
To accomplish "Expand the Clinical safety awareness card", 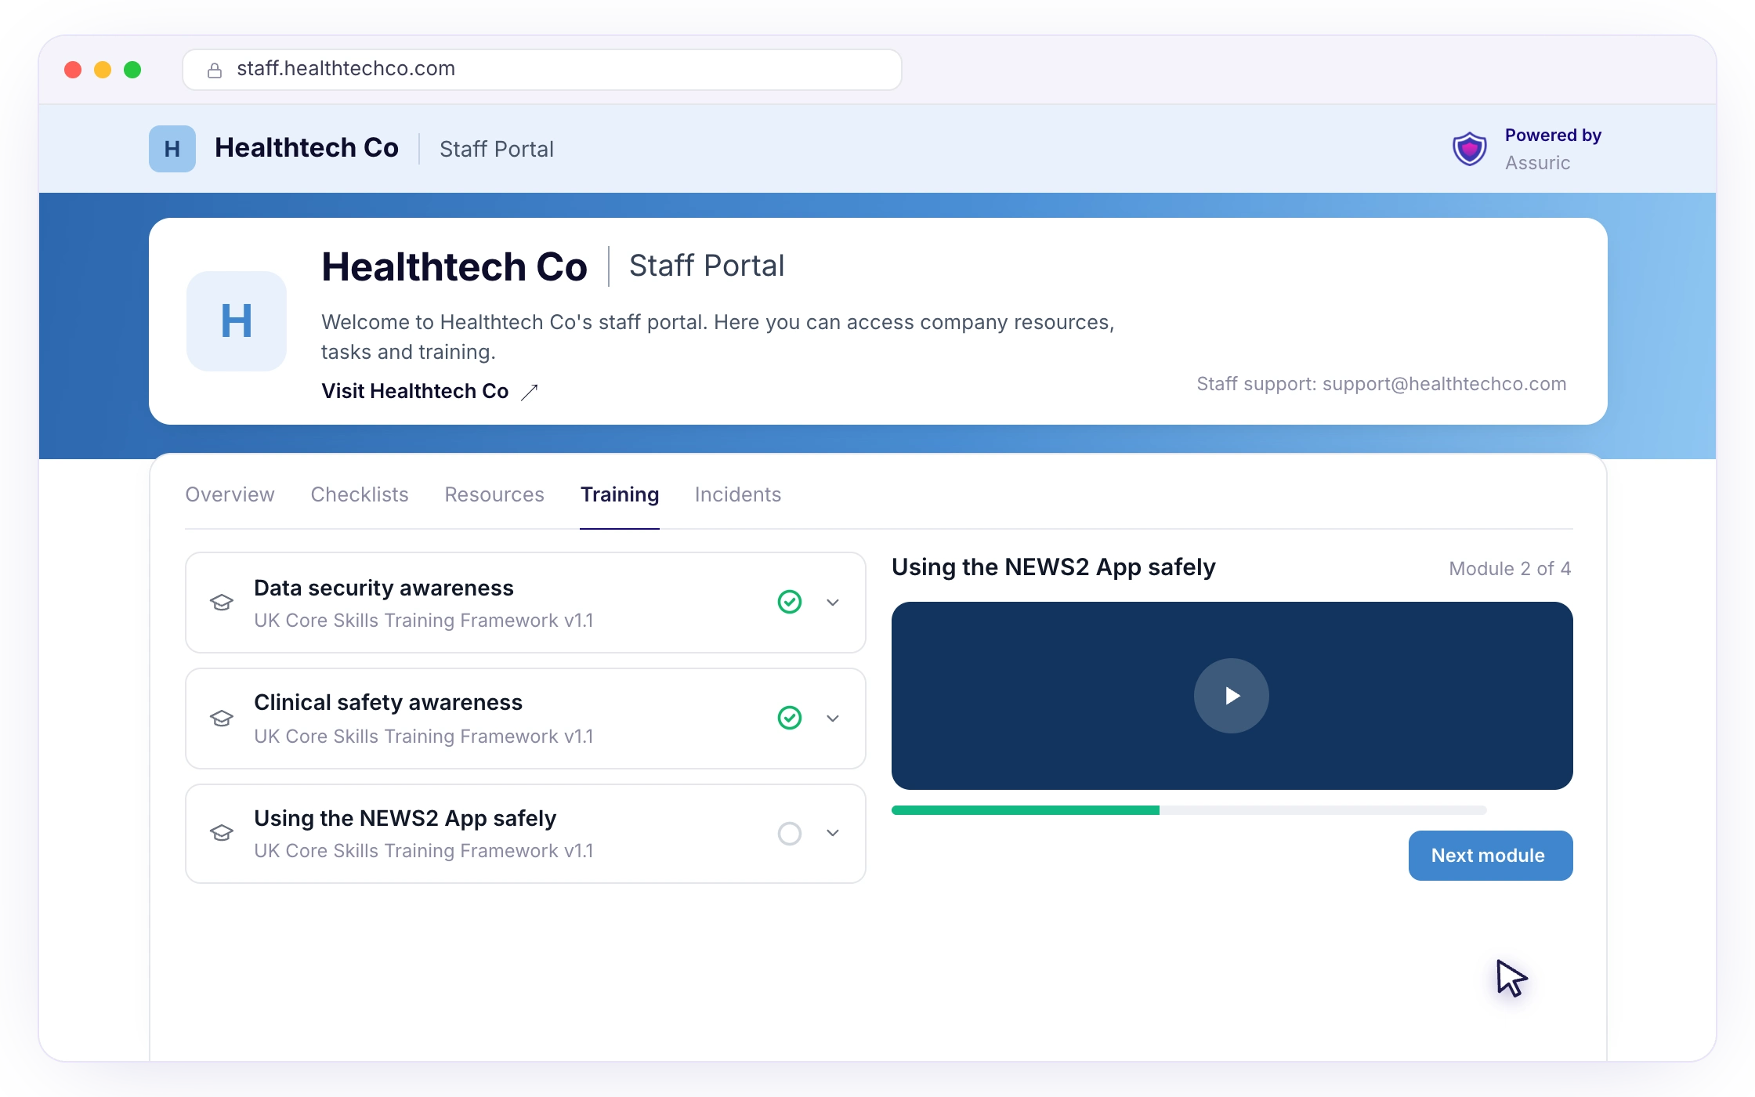I will (833, 719).
